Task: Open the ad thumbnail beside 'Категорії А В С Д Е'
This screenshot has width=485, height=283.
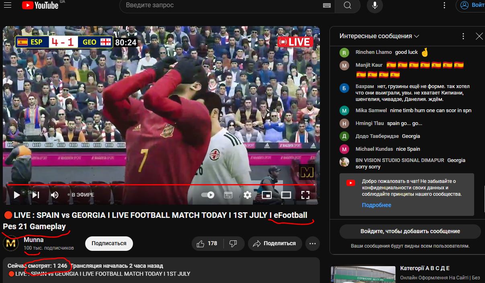Action: point(363,275)
